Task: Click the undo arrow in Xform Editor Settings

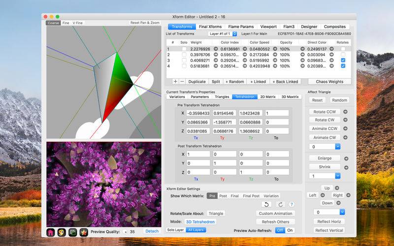Action: click(266, 204)
